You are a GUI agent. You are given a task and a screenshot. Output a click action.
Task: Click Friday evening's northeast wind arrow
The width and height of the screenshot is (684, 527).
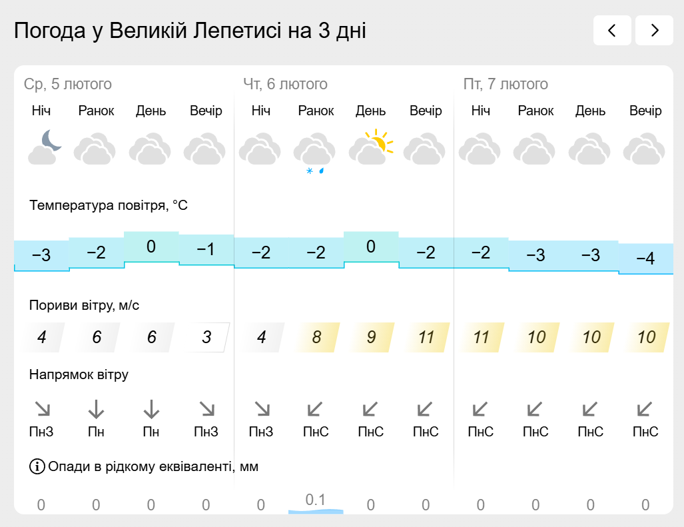[644, 409]
